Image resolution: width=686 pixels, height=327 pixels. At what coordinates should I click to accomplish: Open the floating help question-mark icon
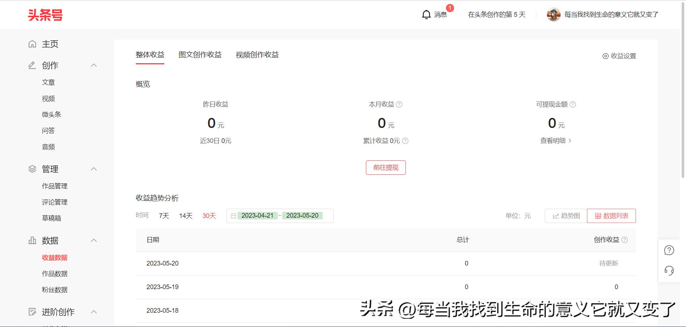click(x=669, y=250)
